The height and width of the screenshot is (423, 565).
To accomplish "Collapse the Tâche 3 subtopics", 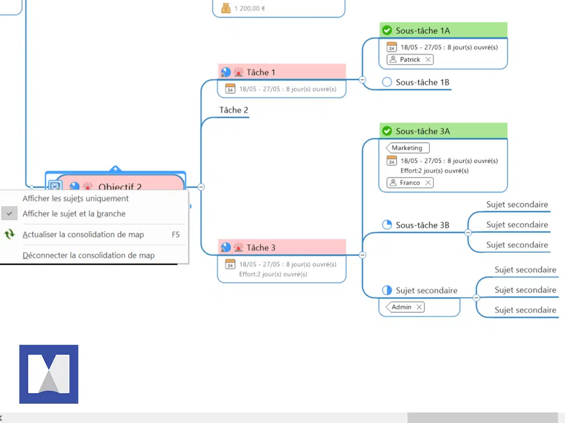I will 363,255.
